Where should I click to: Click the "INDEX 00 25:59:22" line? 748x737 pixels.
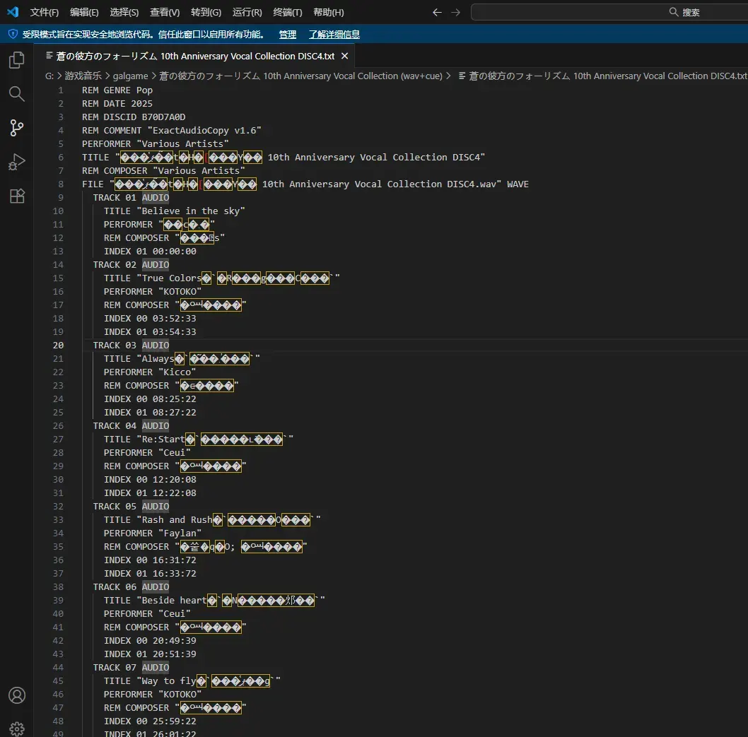click(150, 721)
